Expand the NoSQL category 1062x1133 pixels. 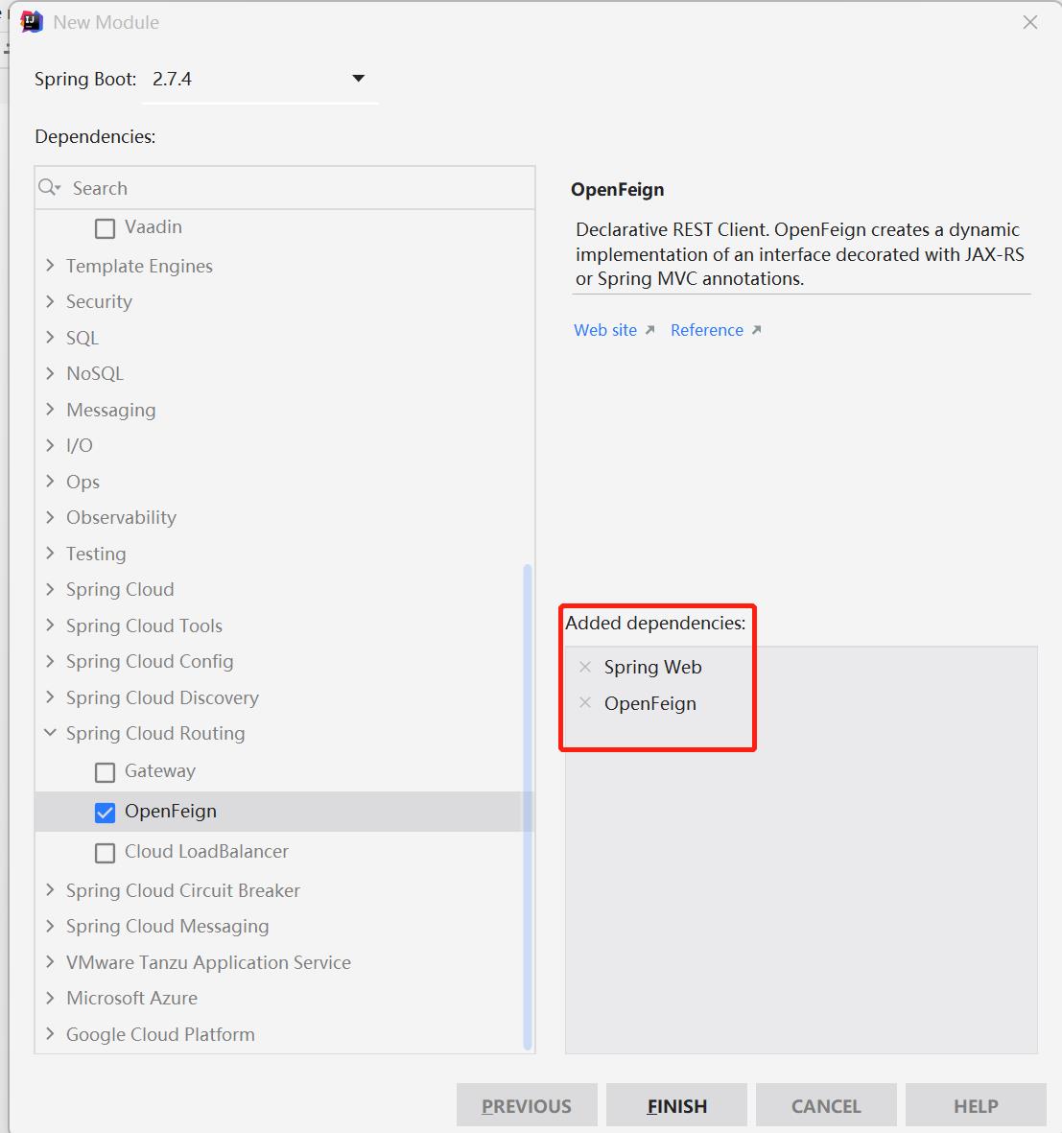click(x=50, y=373)
